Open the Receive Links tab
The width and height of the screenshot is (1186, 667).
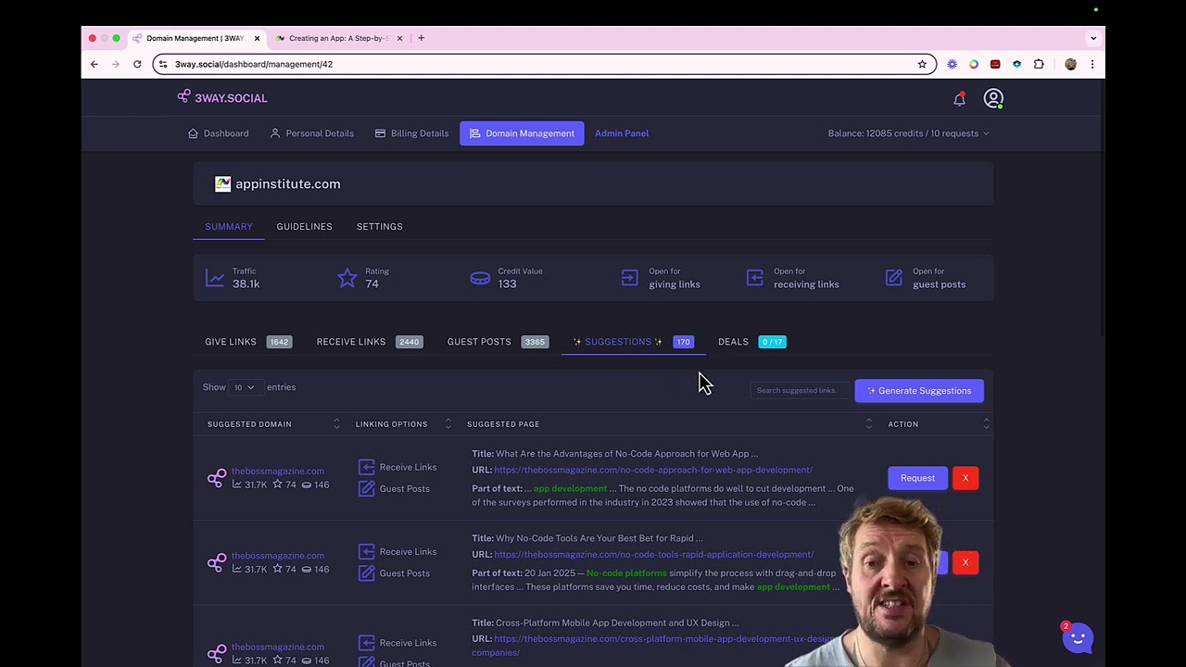(369, 342)
